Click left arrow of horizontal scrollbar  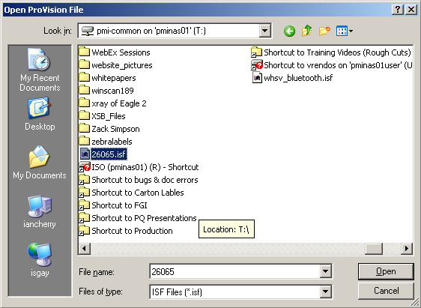point(85,248)
